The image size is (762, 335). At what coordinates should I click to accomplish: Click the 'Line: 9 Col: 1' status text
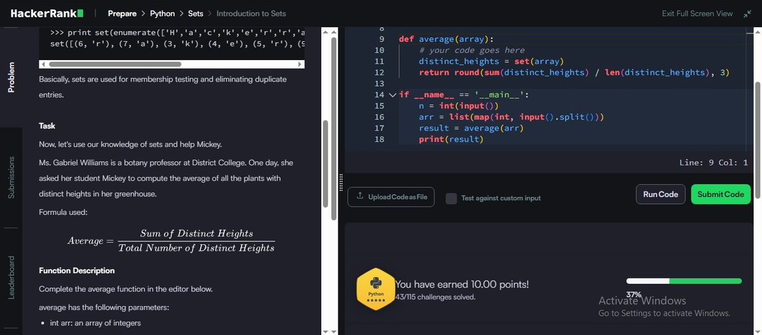[714, 163]
